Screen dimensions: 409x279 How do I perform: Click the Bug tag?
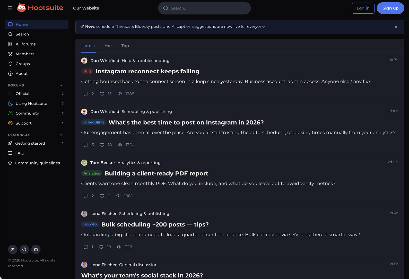coord(87,71)
